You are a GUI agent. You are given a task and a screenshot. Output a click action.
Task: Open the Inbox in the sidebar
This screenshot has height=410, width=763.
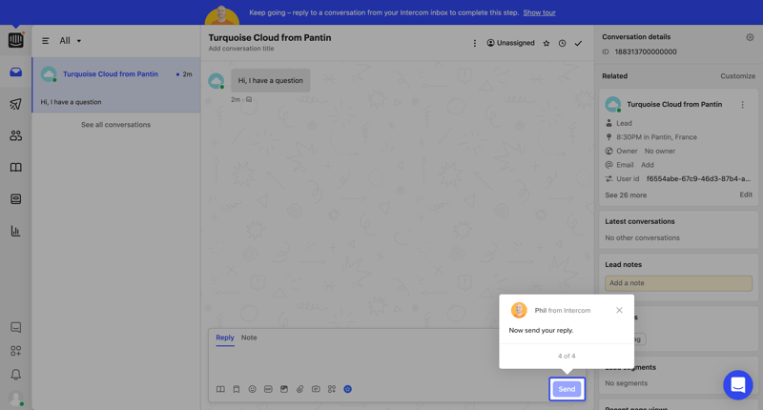(15, 72)
